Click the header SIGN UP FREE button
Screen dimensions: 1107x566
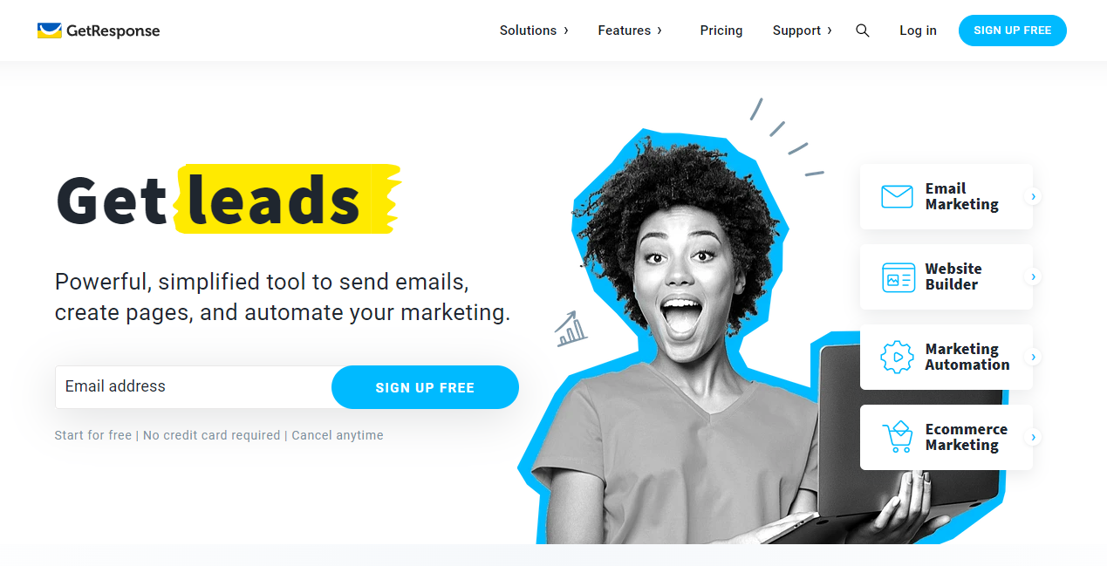[1013, 31]
